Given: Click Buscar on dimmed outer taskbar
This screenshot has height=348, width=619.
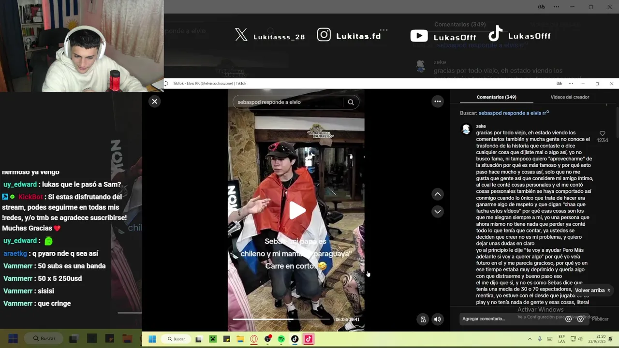Looking at the screenshot, I should pyautogui.click(x=44, y=339).
